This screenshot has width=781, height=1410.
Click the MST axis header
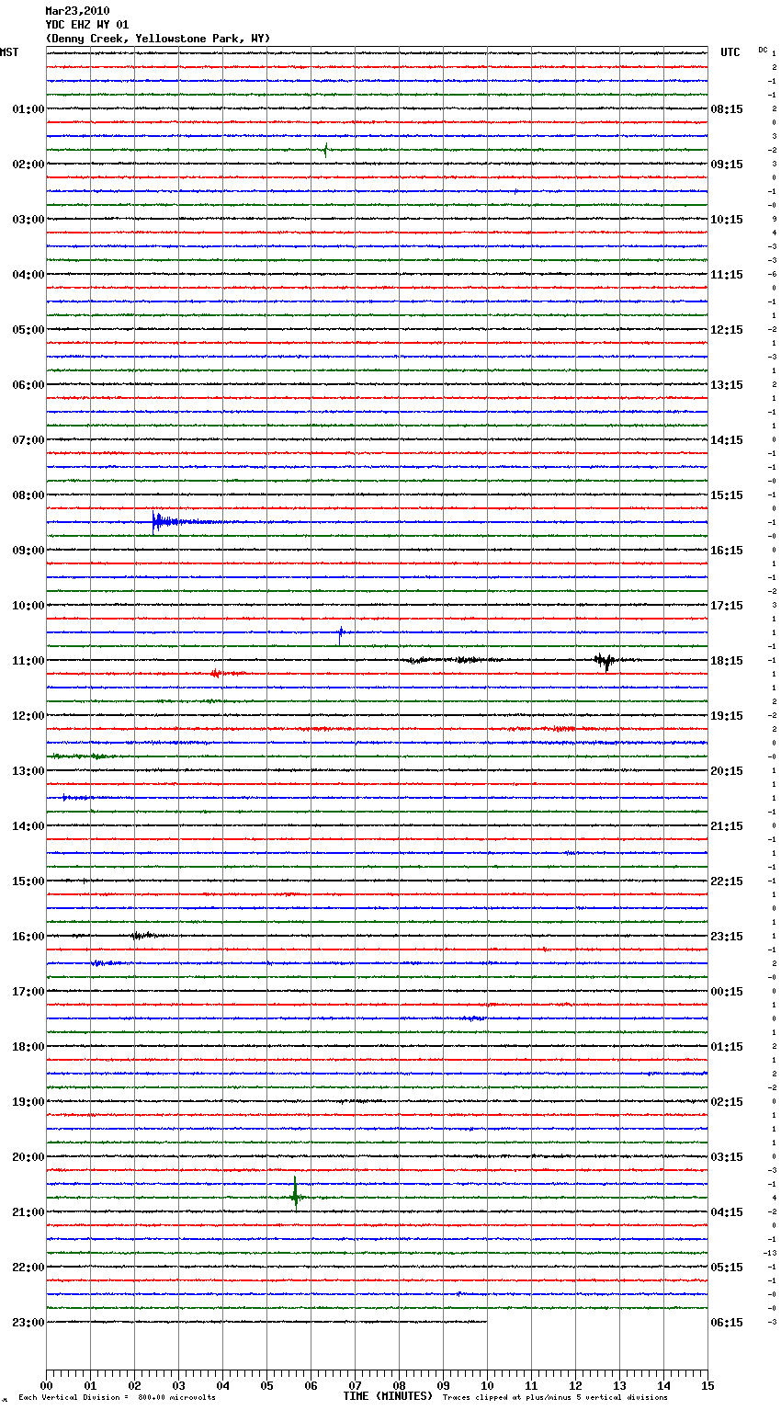9,52
